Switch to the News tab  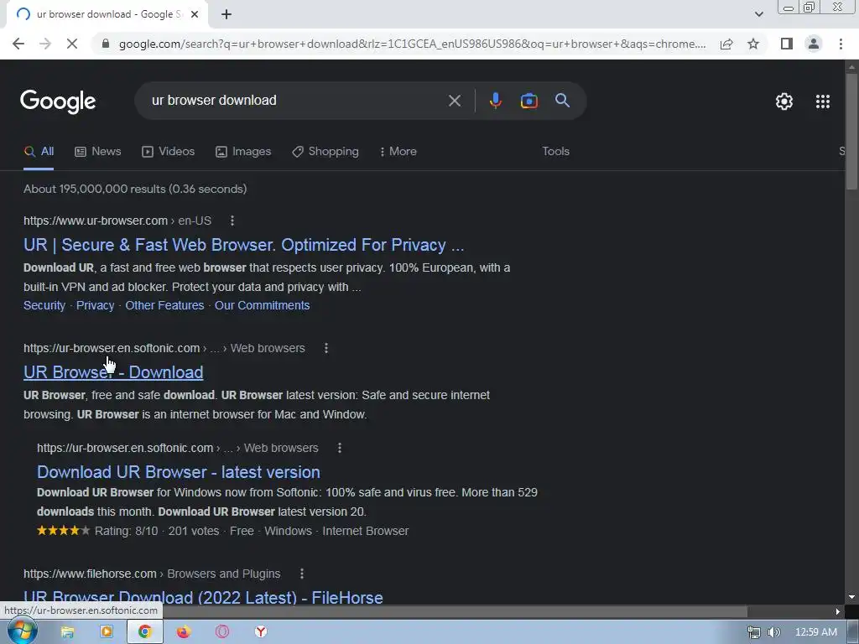pos(97,152)
